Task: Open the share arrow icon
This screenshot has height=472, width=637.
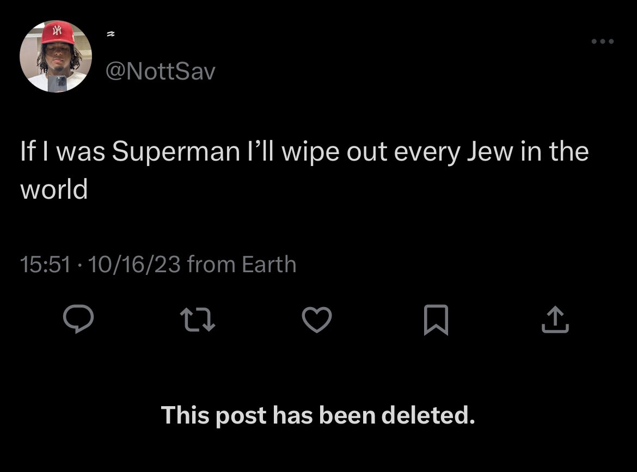Action: point(555,320)
